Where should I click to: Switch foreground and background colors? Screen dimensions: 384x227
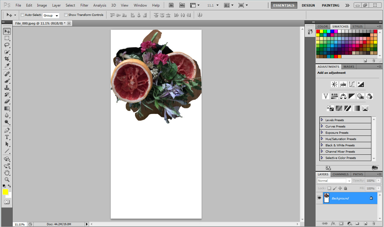(10, 186)
